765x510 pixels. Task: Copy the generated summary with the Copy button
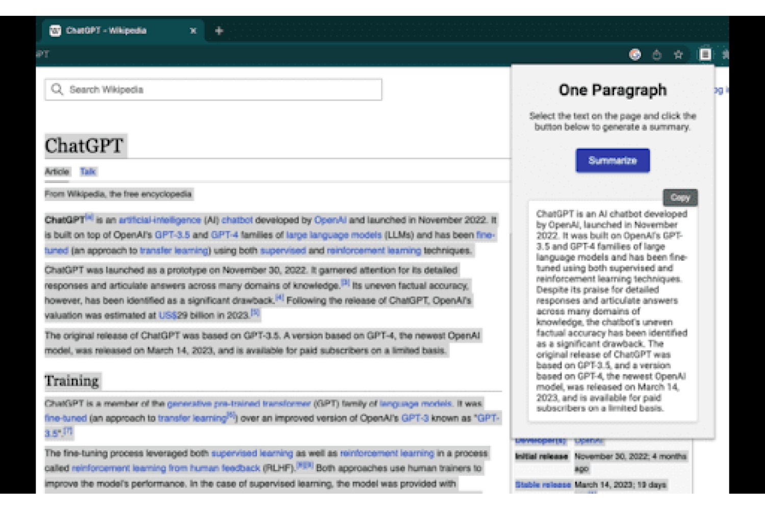(x=680, y=197)
